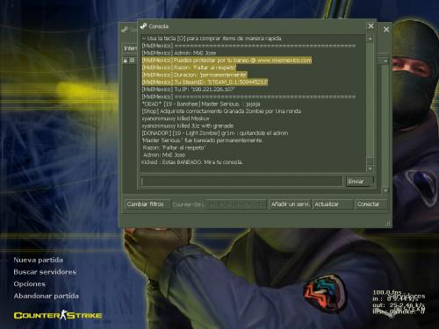Screen dimensions: 439x329
Task: Close the Consola window
Action: [x=371, y=26]
